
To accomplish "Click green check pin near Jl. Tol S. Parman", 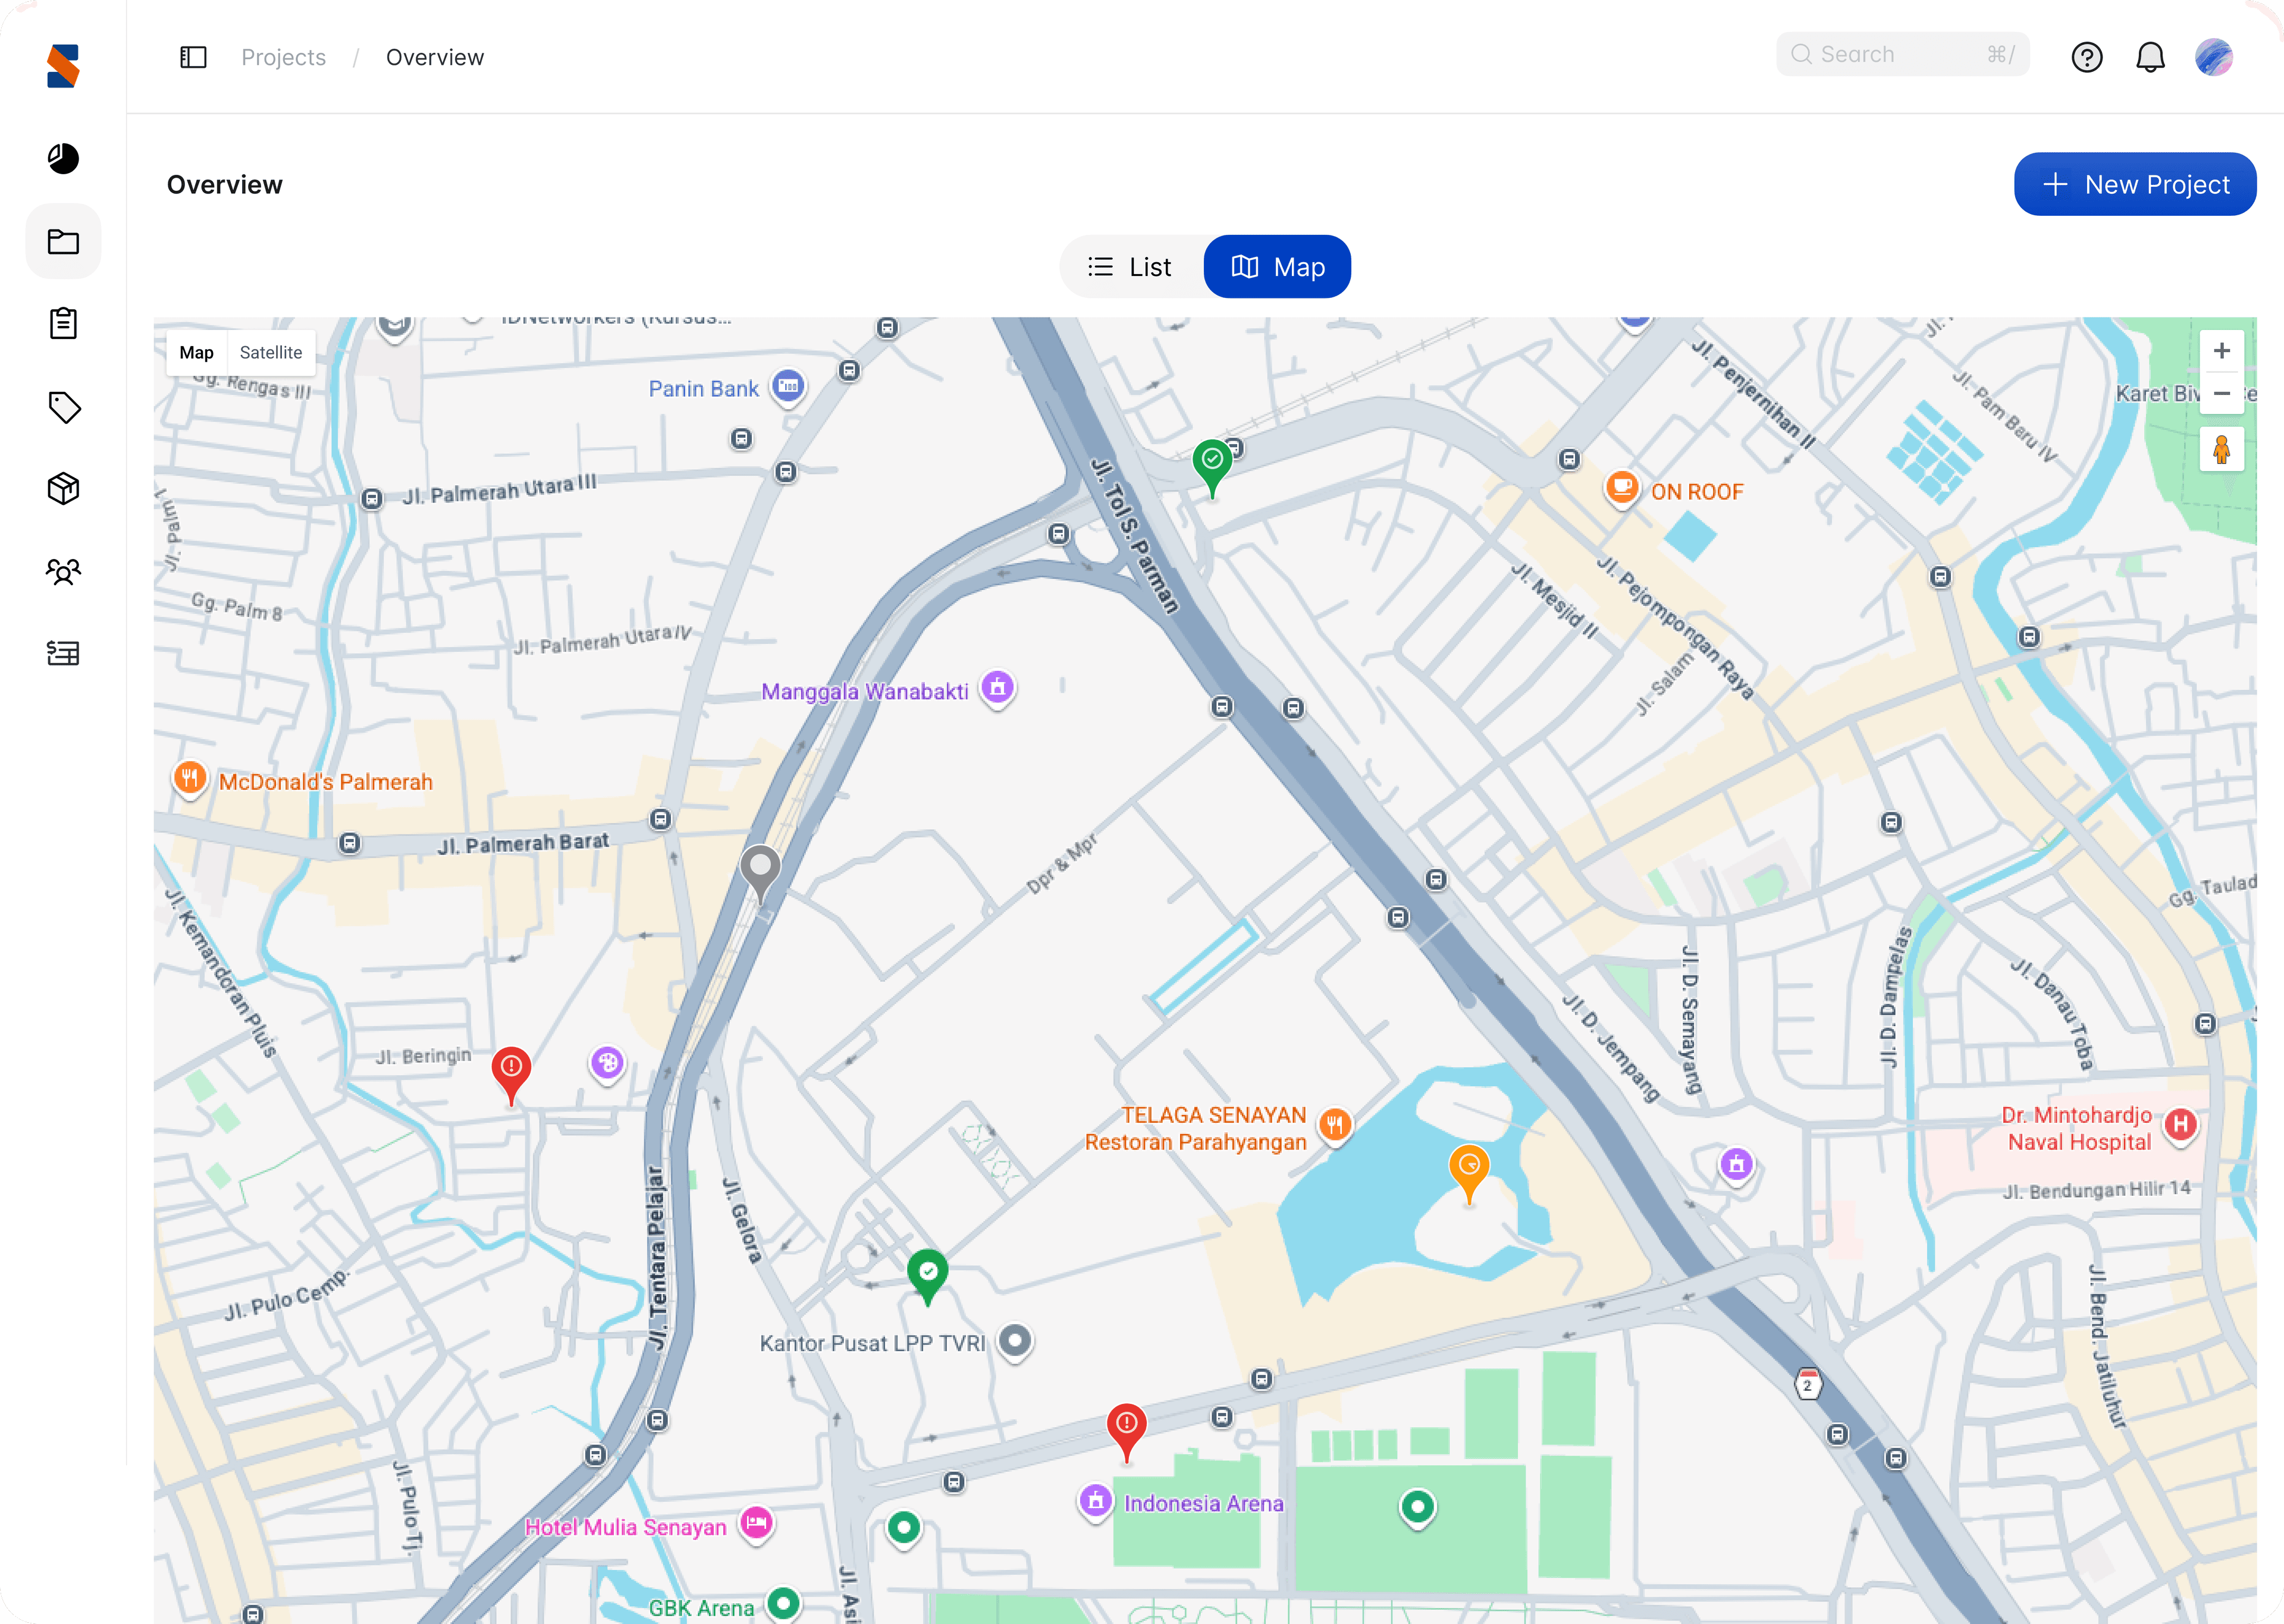I will (x=1212, y=467).
